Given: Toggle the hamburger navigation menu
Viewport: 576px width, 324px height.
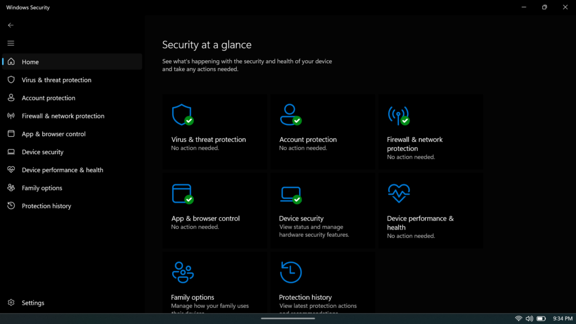Looking at the screenshot, I should point(11,43).
